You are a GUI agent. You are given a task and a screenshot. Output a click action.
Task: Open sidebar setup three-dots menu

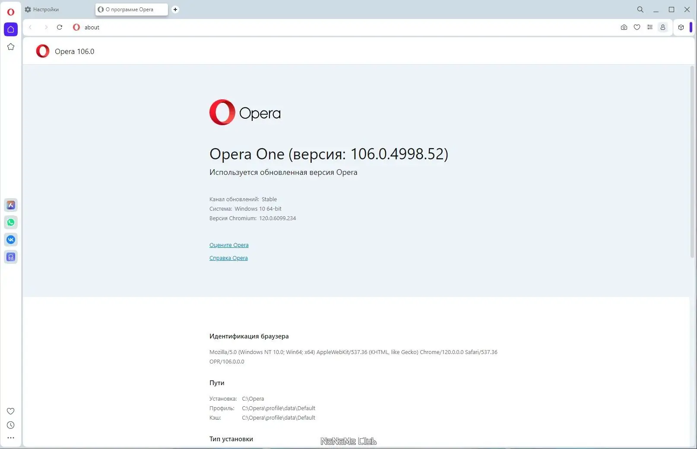point(11,438)
